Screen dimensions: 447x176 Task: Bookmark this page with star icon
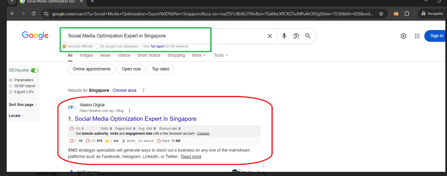381,14
